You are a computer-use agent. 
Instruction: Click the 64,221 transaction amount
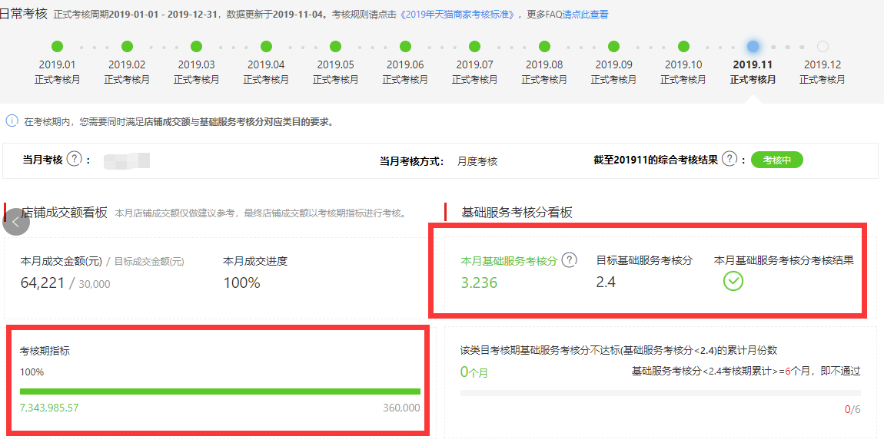(x=42, y=282)
